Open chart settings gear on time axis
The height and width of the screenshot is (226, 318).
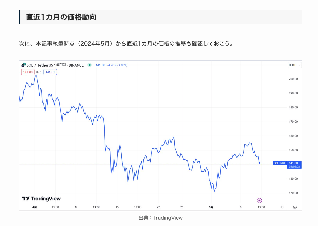295,207
